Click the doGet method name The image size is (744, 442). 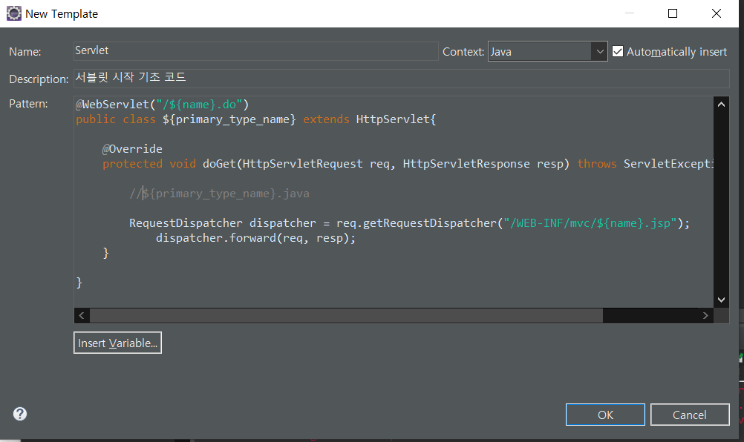tap(219, 164)
